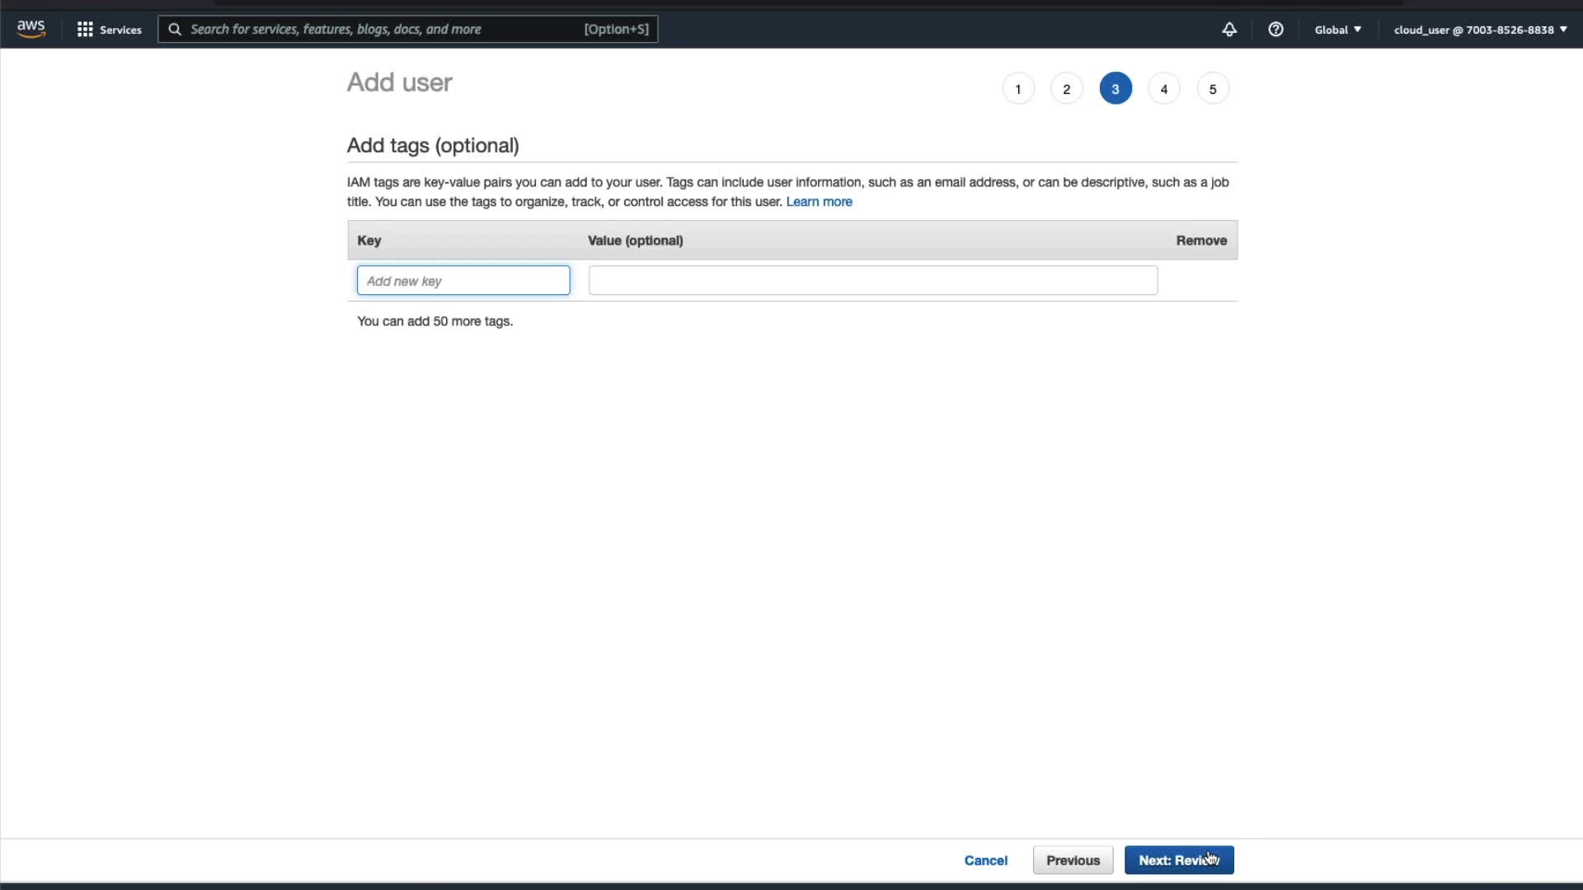Jump to wizard step 5 circle
This screenshot has height=890, width=1583.
(x=1213, y=89)
